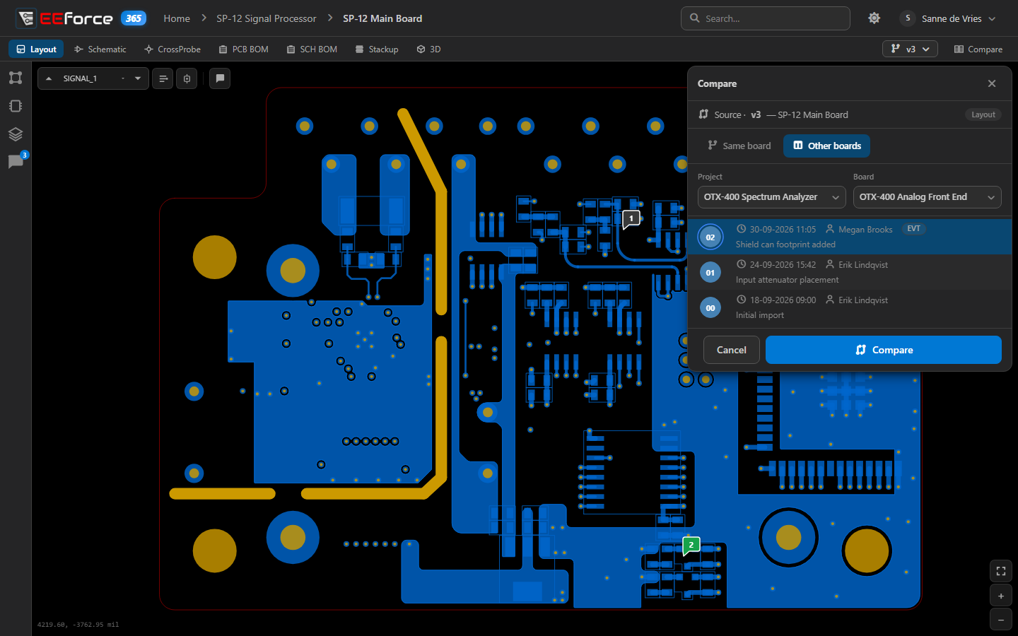Open the components chip panel in the sidebar
Screen dimensions: 1018x636
point(16,106)
